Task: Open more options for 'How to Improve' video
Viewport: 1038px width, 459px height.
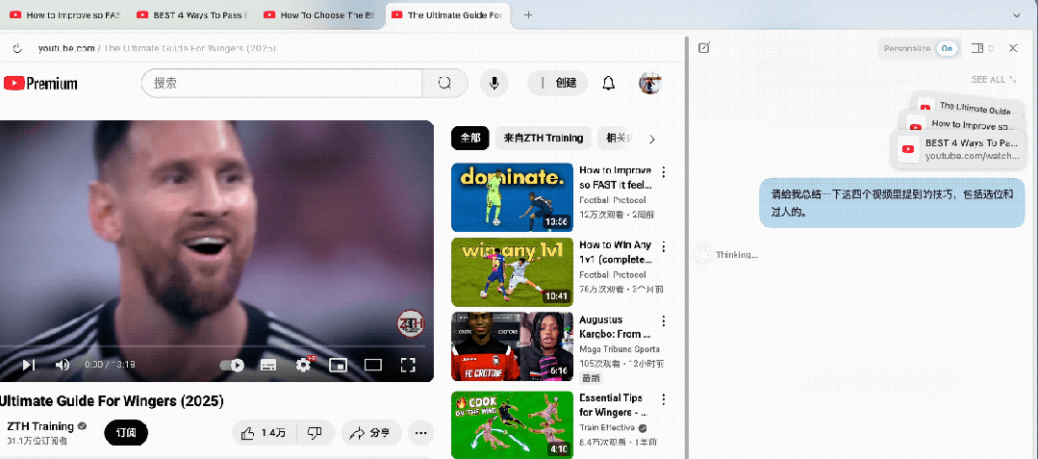Action: pos(663,173)
